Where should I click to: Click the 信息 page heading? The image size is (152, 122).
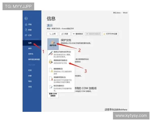51,19
